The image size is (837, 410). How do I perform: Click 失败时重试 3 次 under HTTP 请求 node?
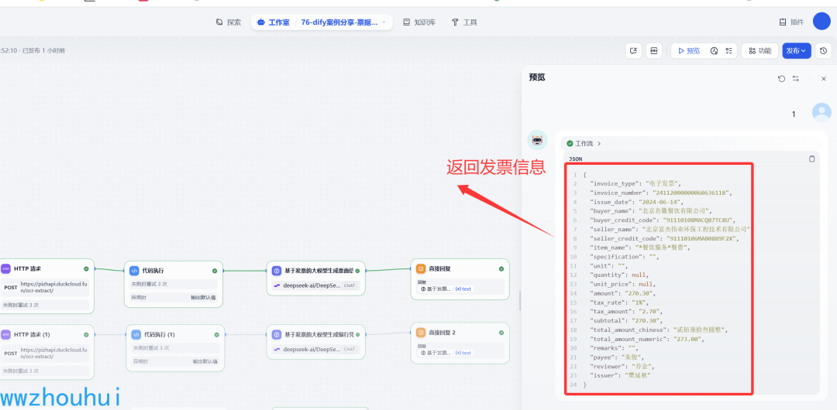(22, 305)
